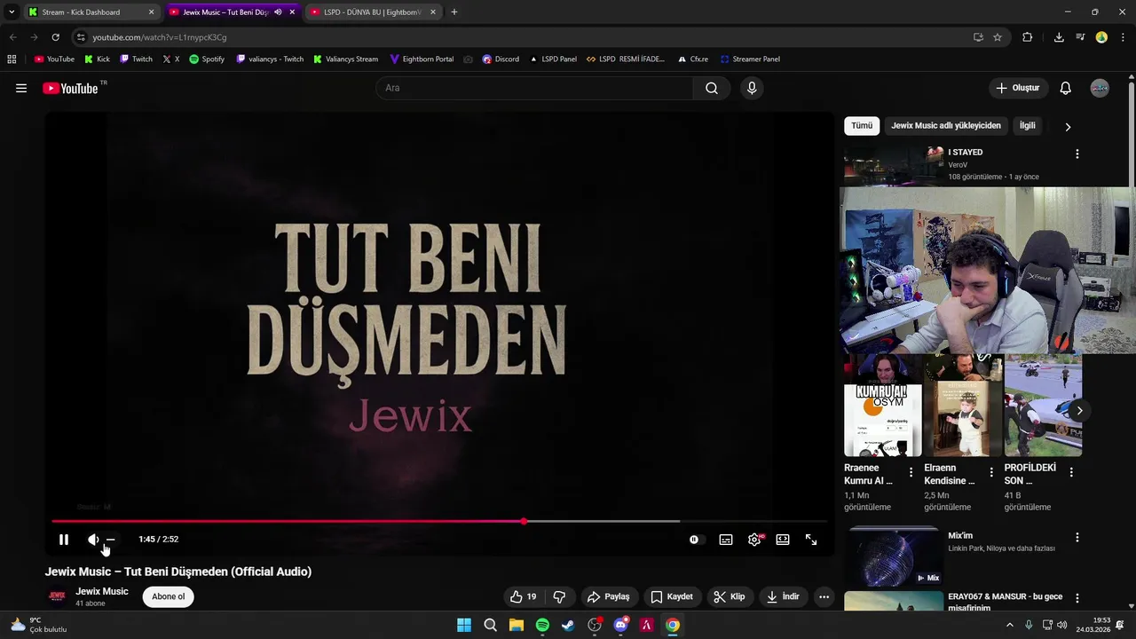Bookmark this page with the star
The height and width of the screenshot is (639, 1136).
coord(998,37)
